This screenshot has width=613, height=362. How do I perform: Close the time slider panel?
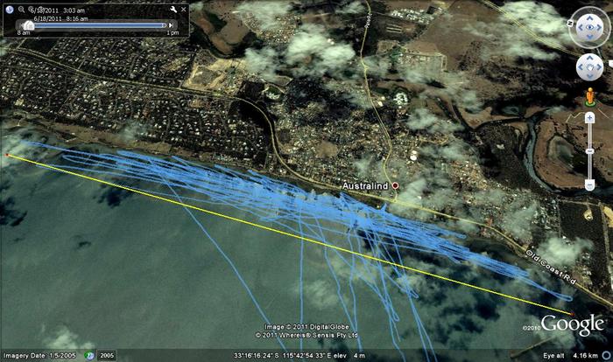coord(184,10)
